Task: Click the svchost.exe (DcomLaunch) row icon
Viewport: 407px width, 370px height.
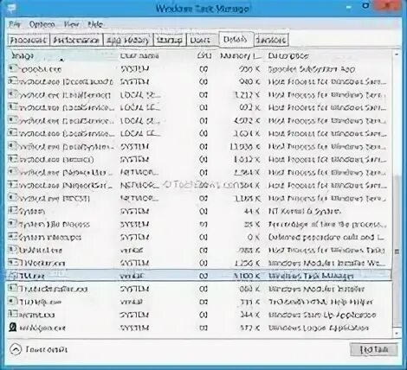Action: point(13,81)
